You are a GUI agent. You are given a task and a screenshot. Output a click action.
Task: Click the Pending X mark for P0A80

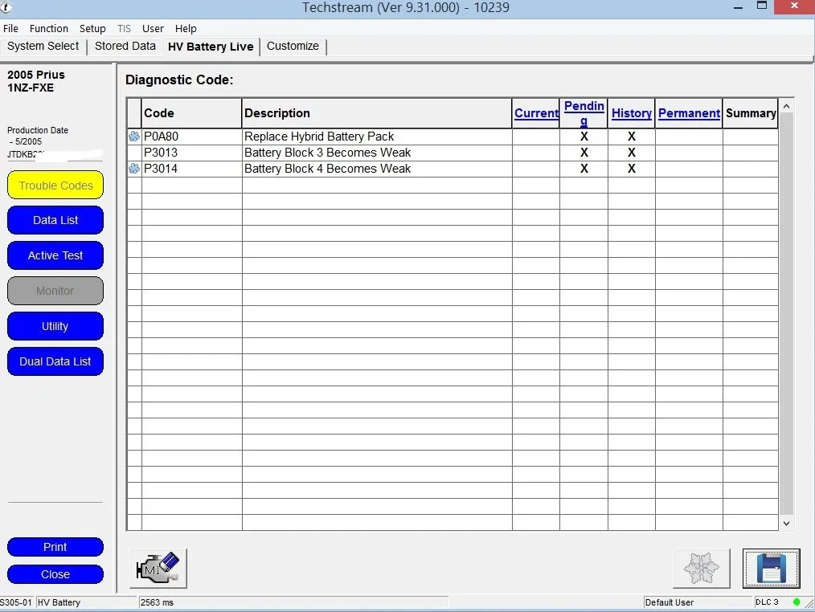(584, 137)
